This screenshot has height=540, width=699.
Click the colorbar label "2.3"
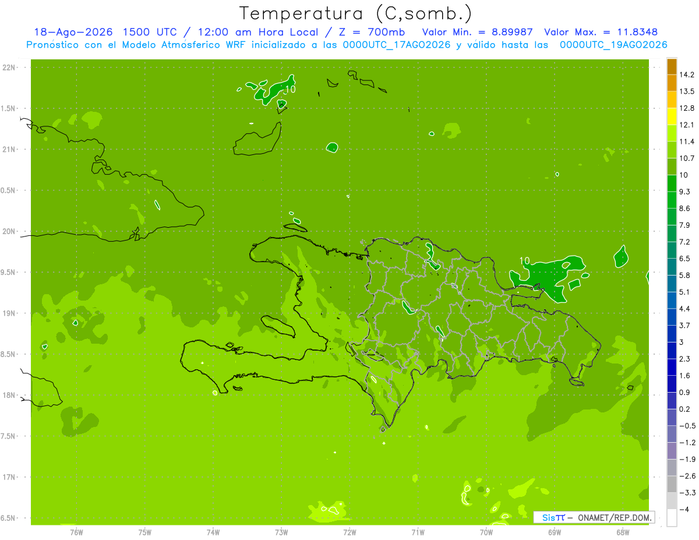click(685, 359)
